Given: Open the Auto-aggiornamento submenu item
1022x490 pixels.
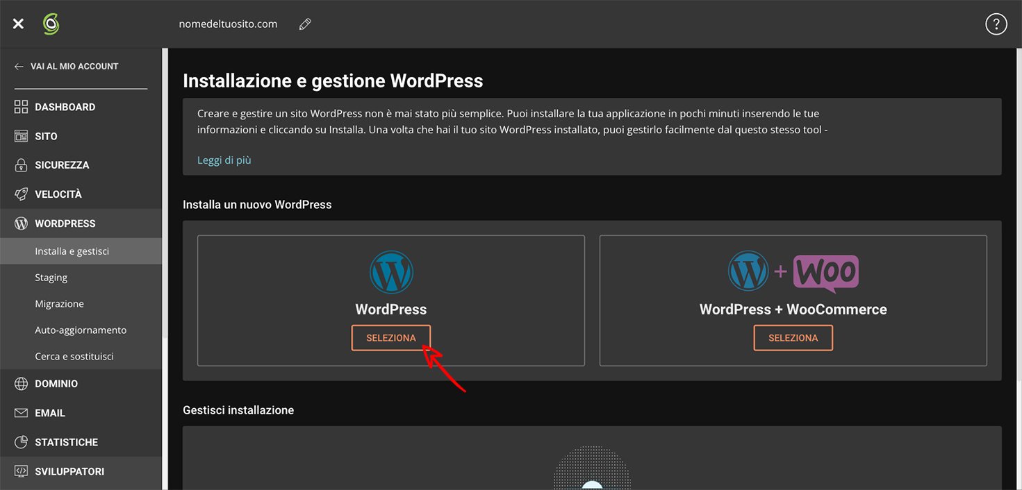Looking at the screenshot, I should [x=81, y=330].
